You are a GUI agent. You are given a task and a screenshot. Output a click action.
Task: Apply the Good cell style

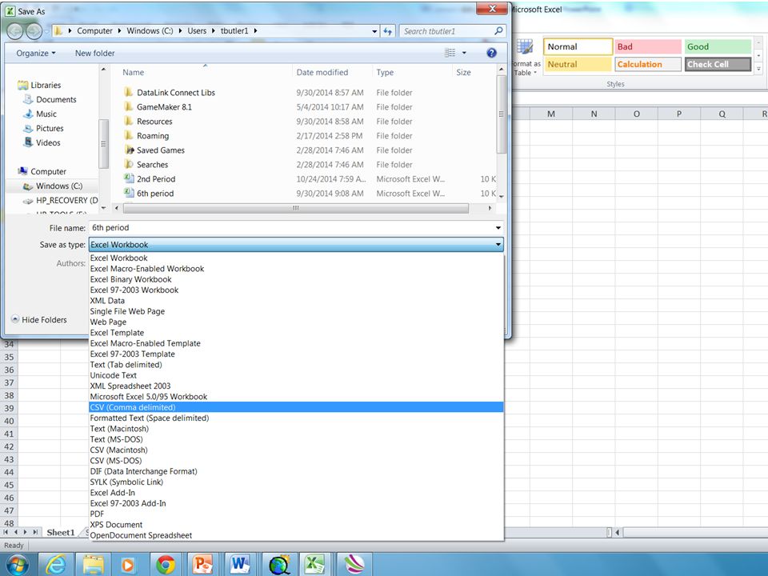pyautogui.click(x=718, y=46)
